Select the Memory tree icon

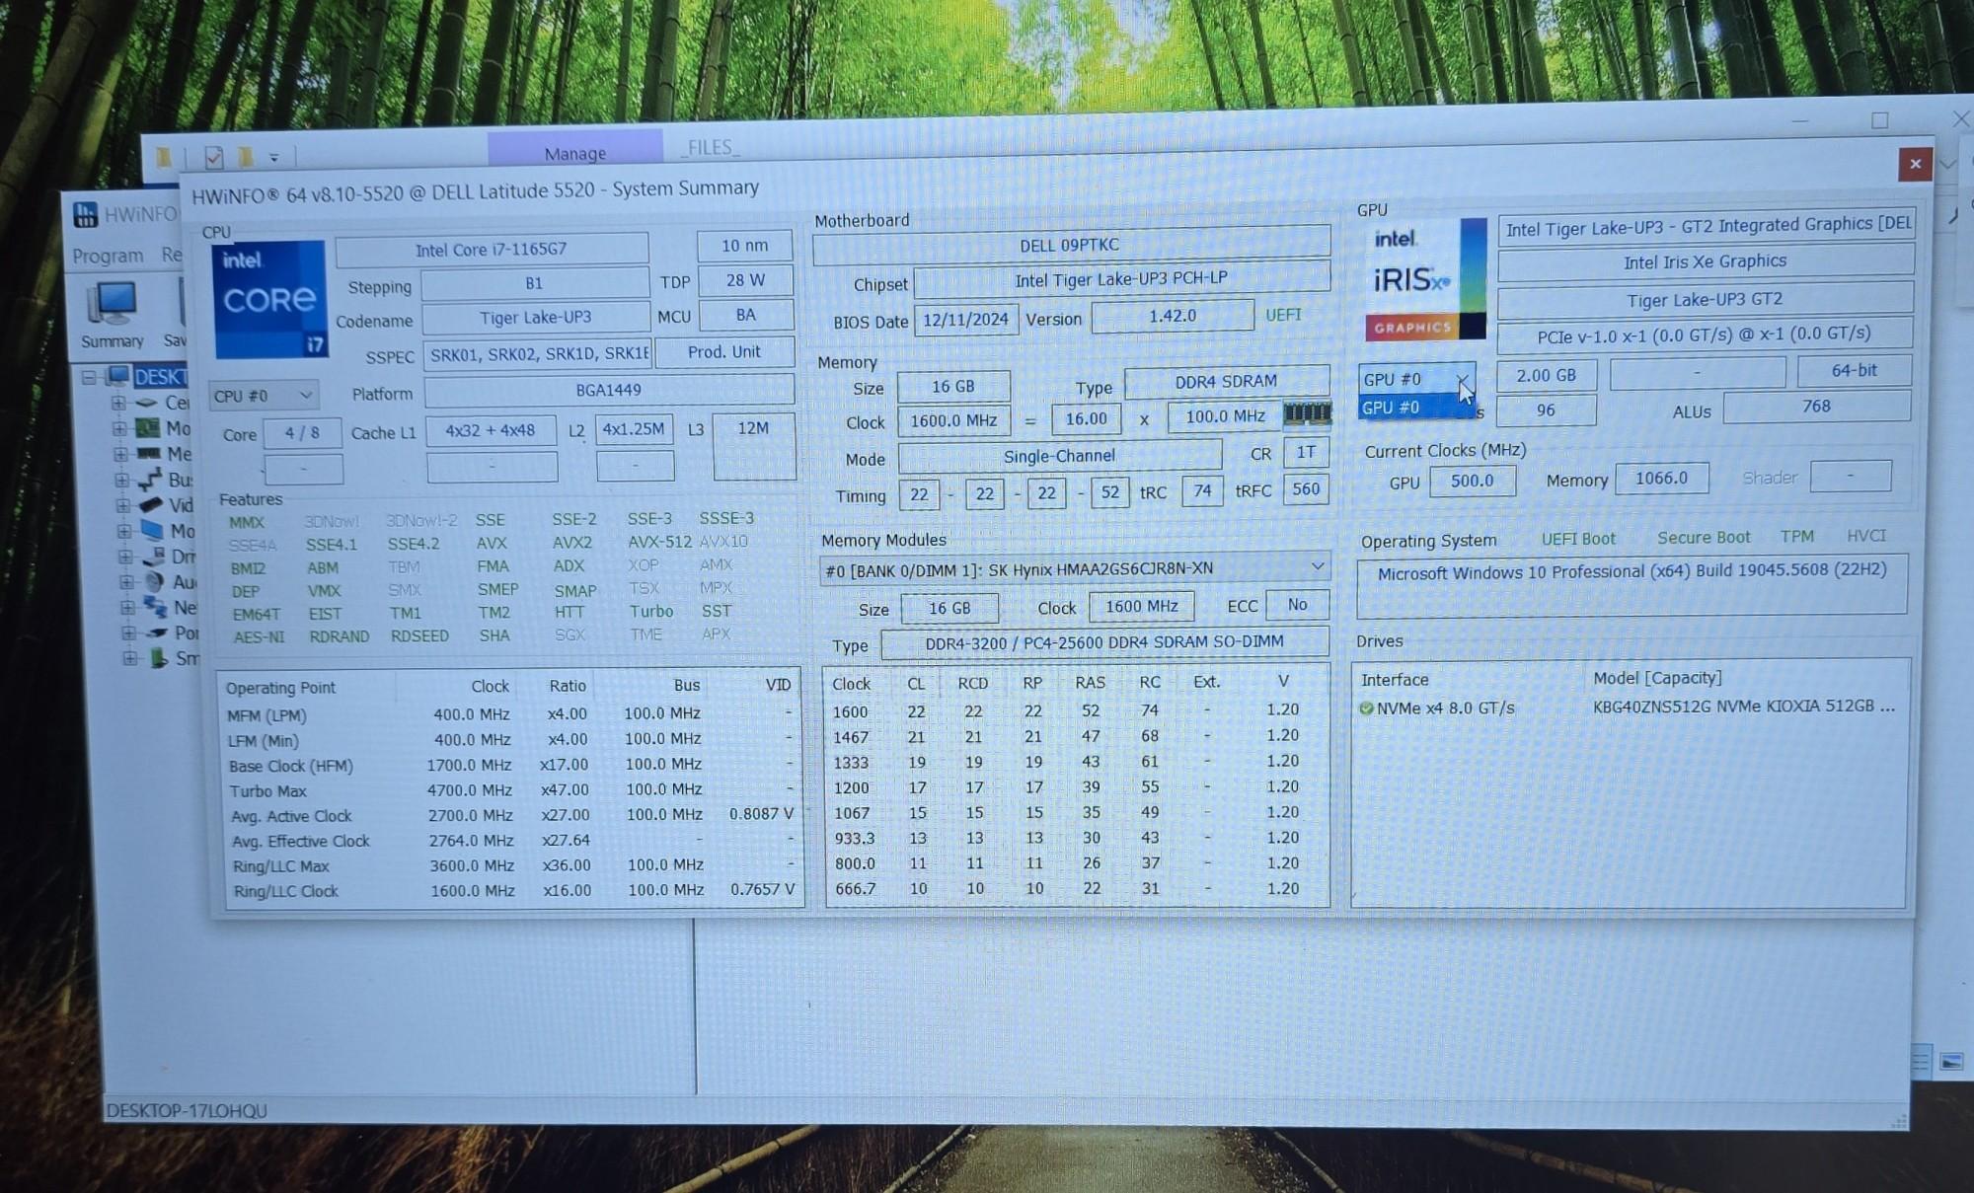149,454
